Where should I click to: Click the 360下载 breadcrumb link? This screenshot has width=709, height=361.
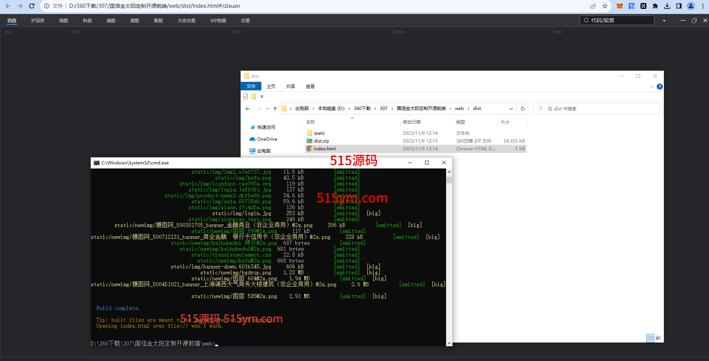tap(362, 108)
